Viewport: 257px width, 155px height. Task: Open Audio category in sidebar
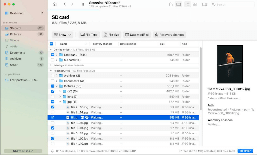point(23,47)
